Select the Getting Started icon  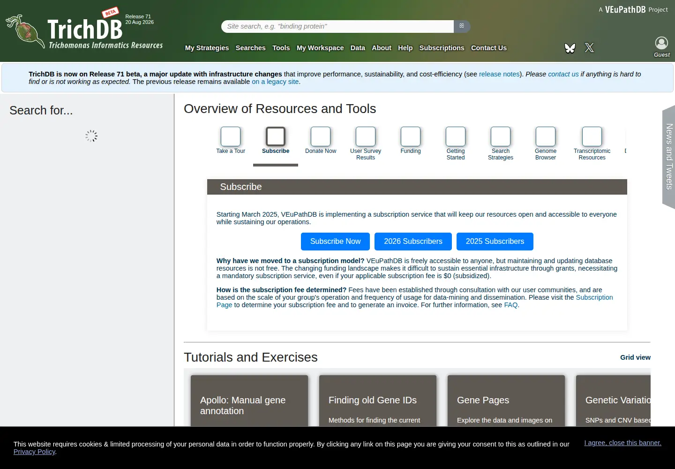pos(456,136)
